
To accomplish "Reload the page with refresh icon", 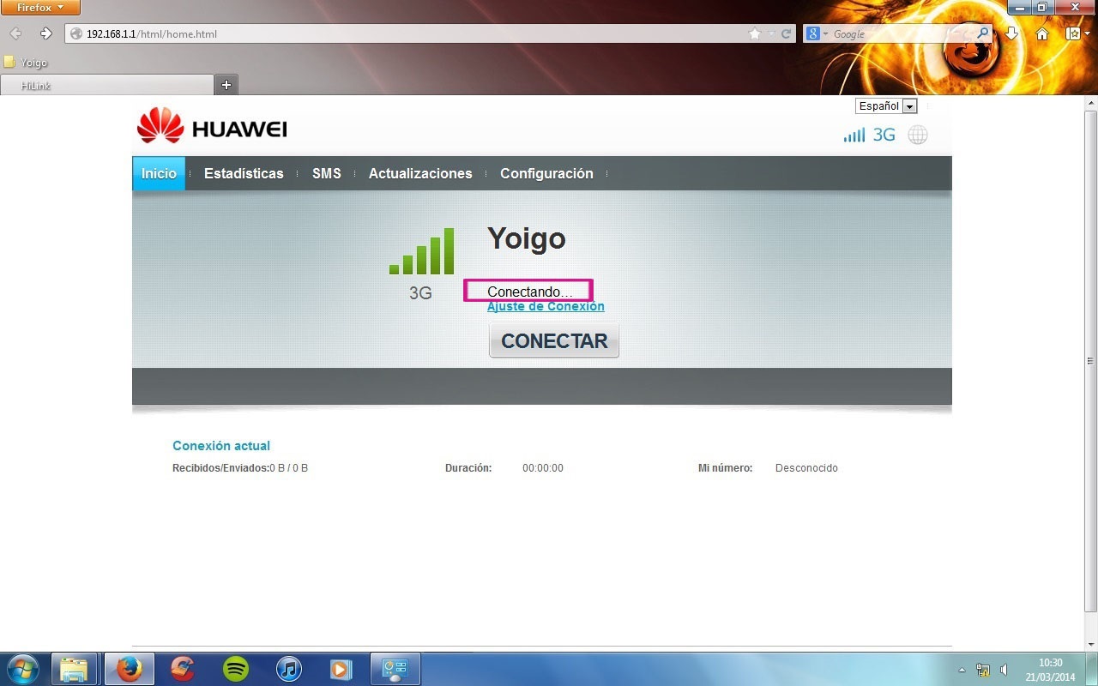I will tap(786, 34).
